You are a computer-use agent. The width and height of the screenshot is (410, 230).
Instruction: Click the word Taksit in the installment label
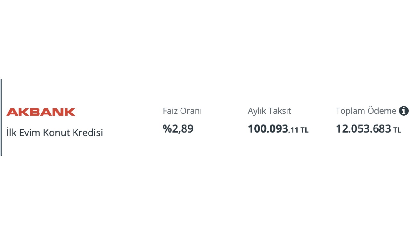pyautogui.click(x=280, y=111)
